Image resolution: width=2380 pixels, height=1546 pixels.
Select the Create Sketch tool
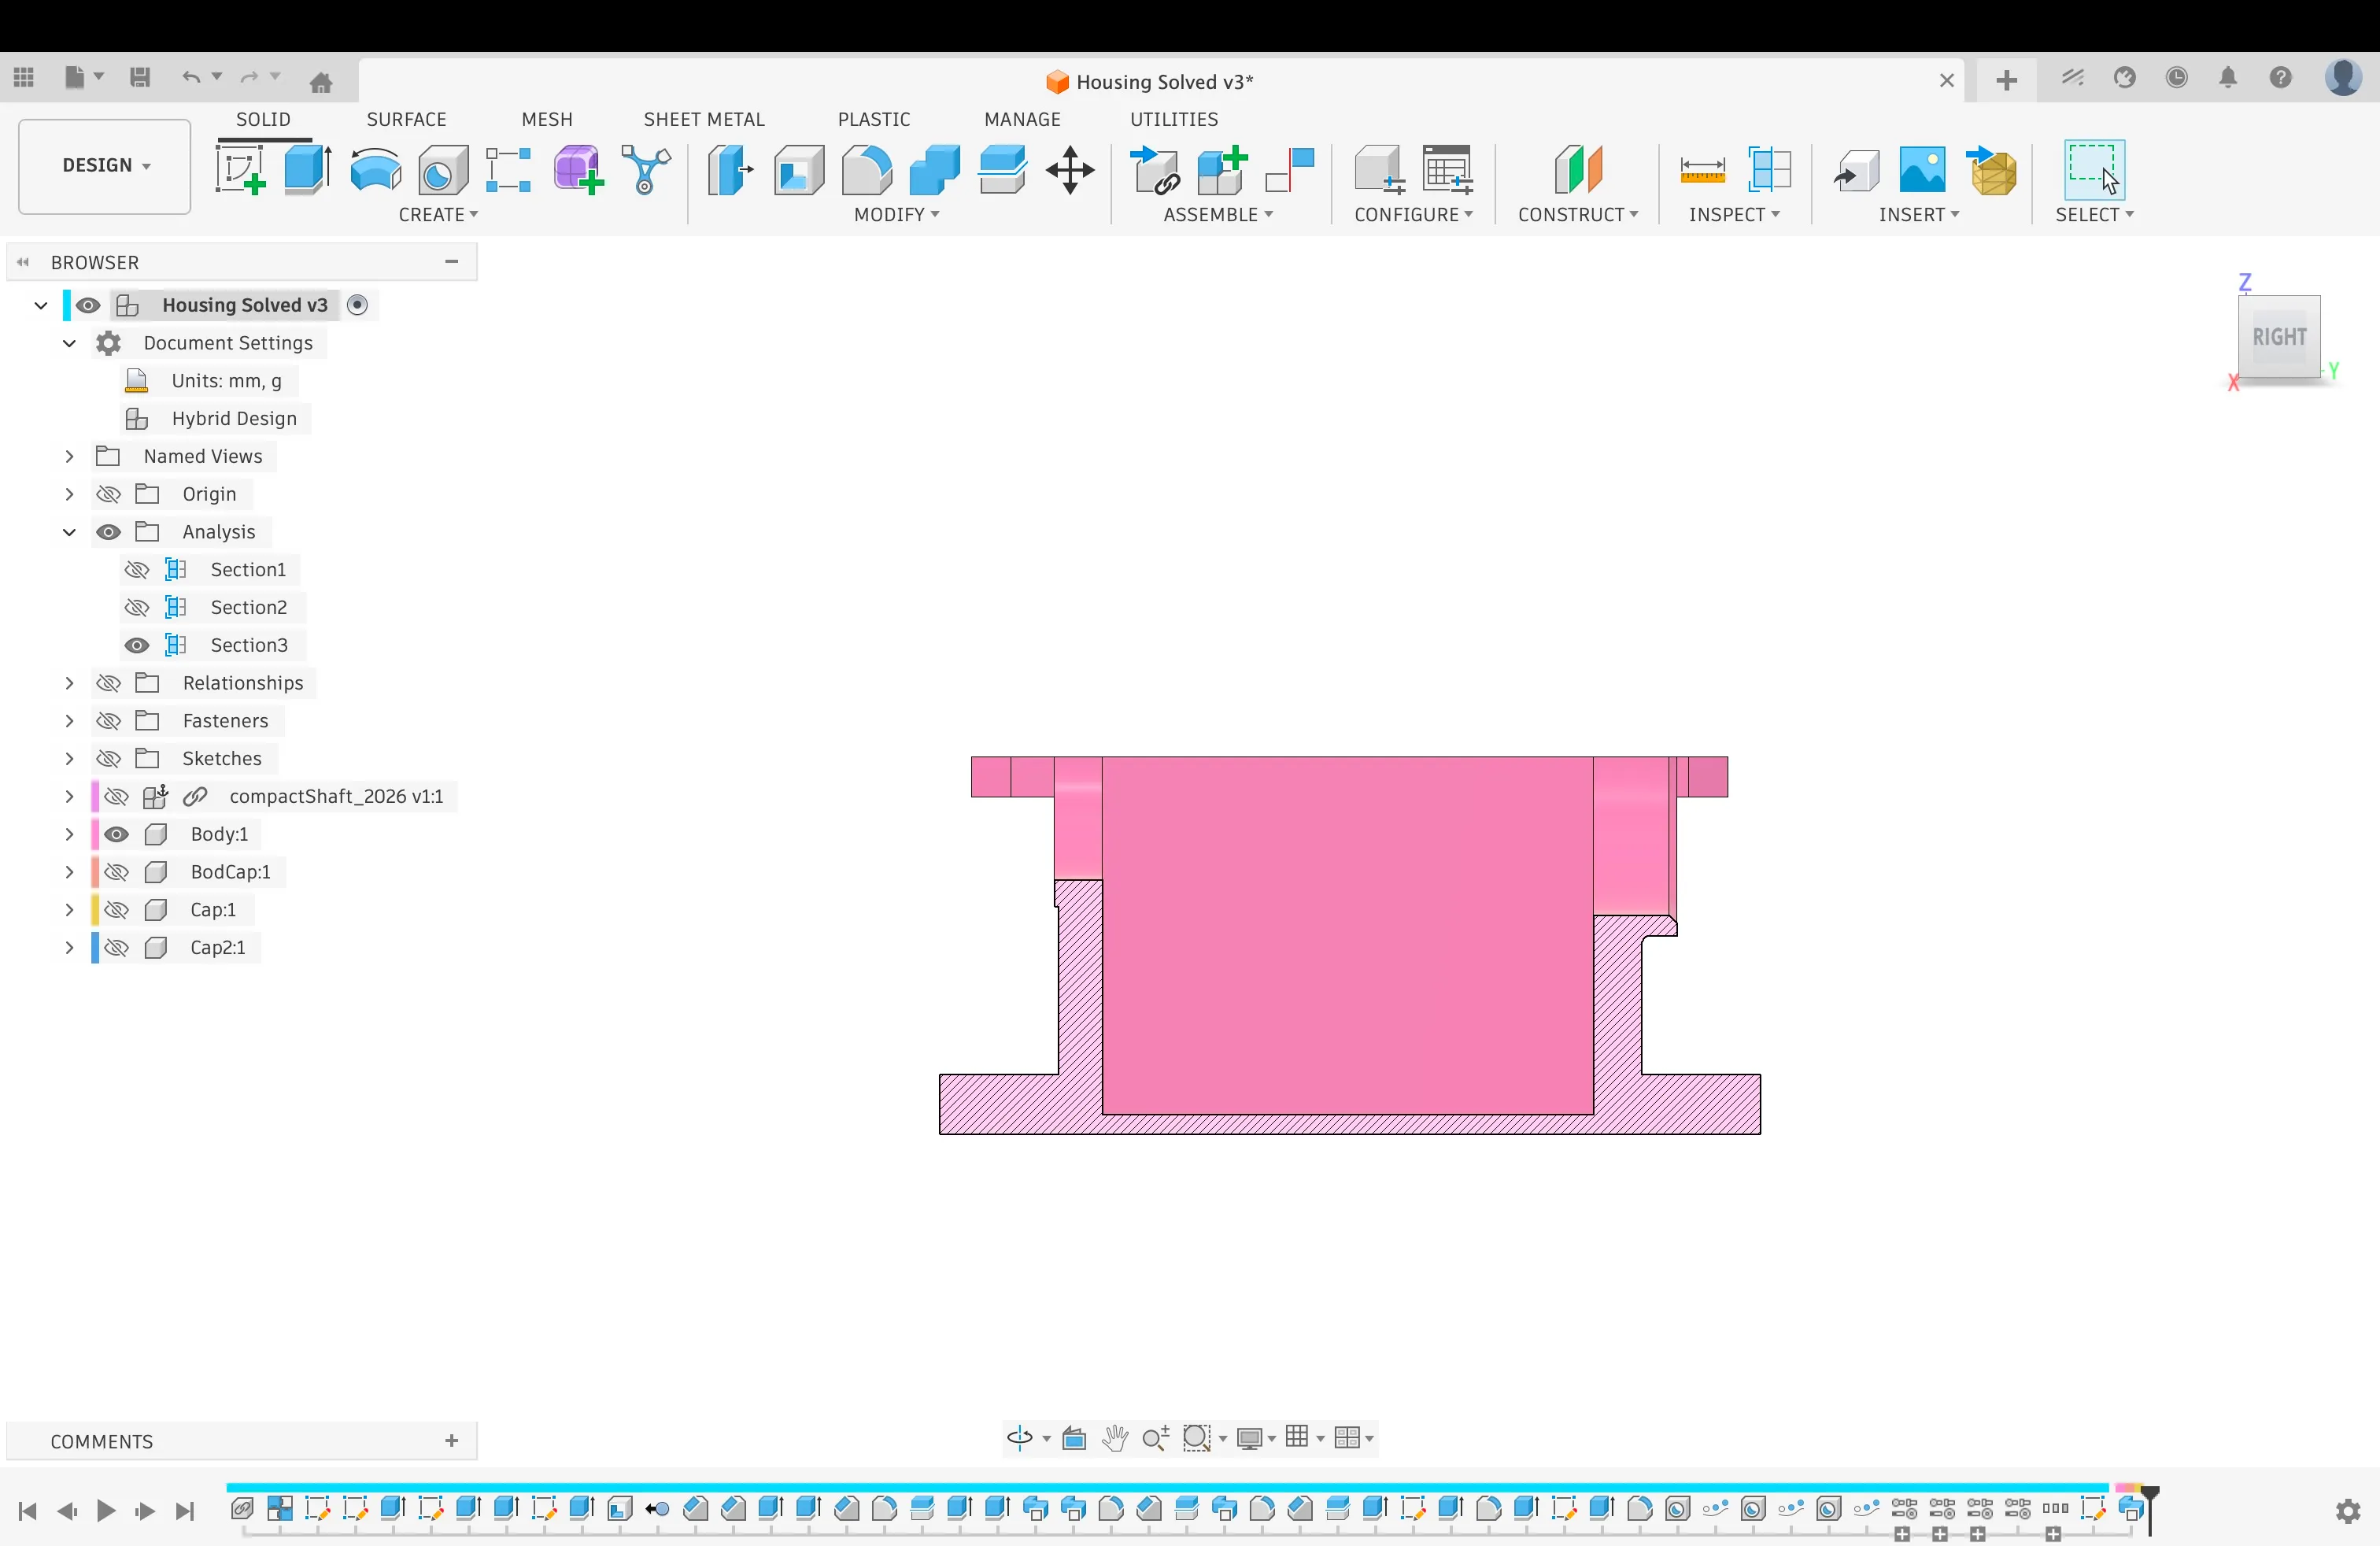pos(241,170)
